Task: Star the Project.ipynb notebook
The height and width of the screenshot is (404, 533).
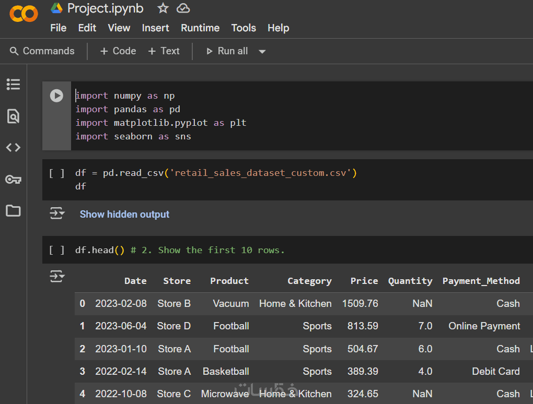Action: pyautogui.click(x=163, y=8)
